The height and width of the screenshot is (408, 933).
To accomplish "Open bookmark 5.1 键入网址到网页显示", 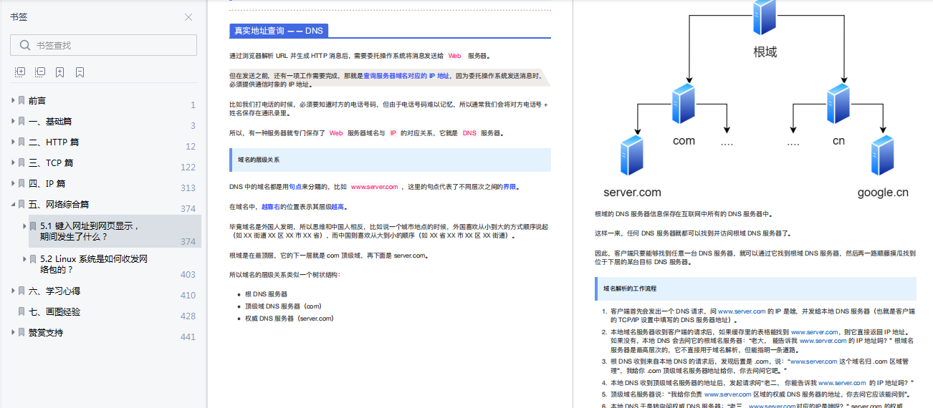I will tap(90, 230).
